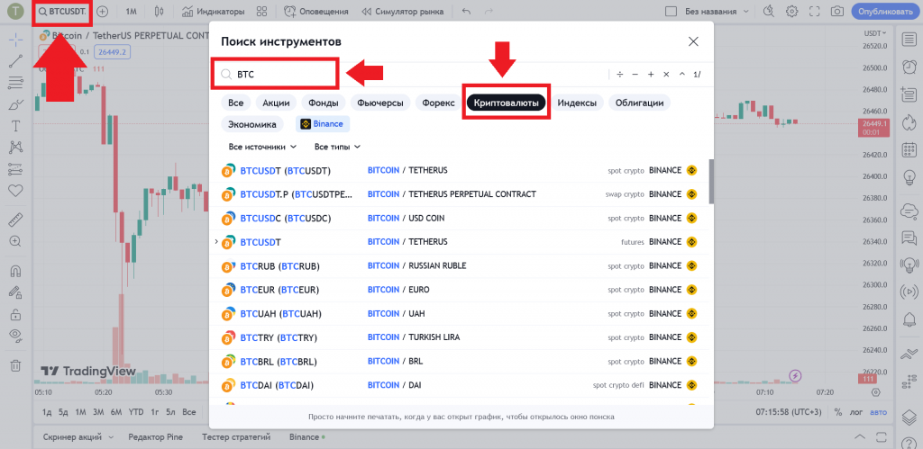
Task: Click the magnet mode icon
Action: 15,270
